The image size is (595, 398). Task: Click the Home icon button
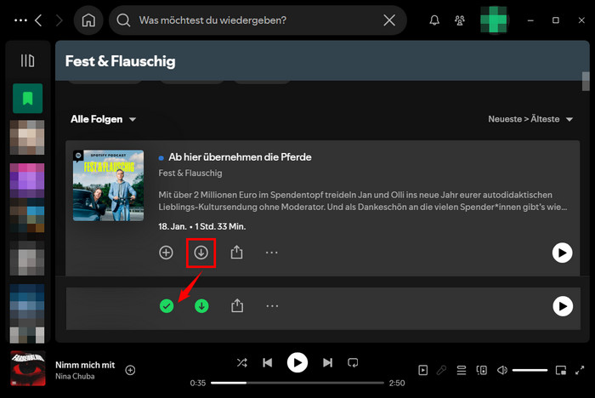point(88,20)
